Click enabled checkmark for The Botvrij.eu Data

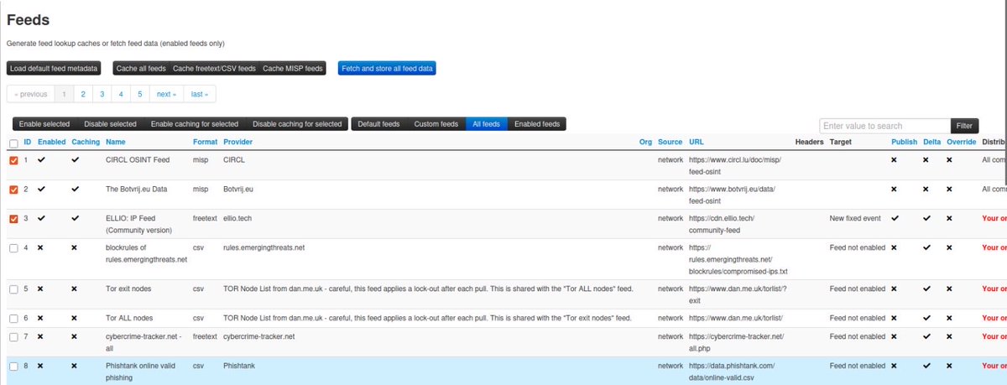tap(42, 189)
